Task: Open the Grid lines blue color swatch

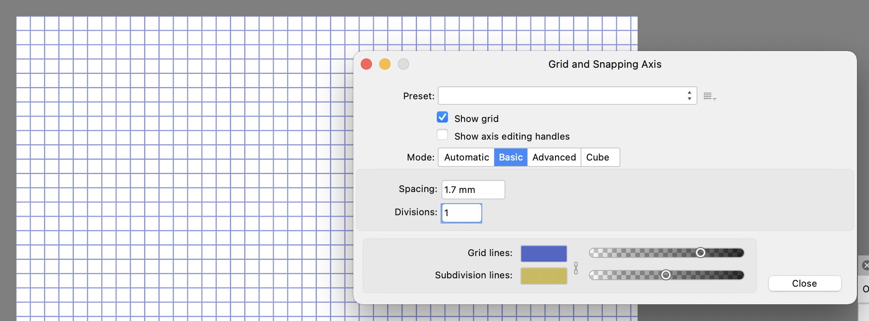Action: pyautogui.click(x=543, y=254)
